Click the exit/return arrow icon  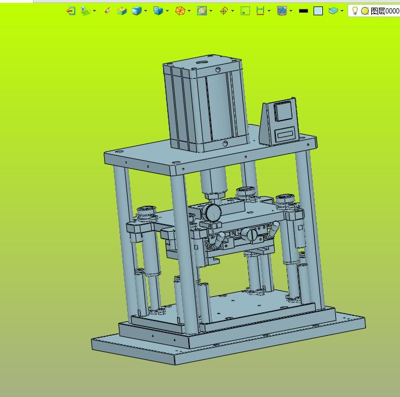pos(71,11)
